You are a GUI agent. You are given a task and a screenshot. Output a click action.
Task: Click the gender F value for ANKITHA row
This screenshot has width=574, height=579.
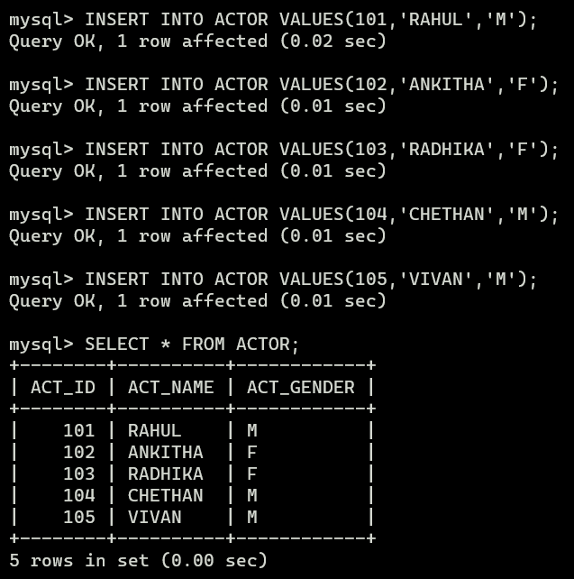coord(252,453)
